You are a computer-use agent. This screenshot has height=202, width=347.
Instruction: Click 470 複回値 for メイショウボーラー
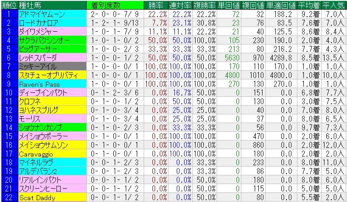coord(258,136)
